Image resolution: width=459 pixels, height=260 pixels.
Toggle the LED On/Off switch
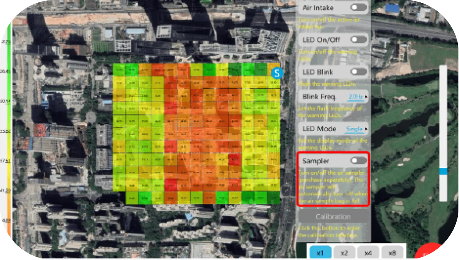[x=359, y=39]
